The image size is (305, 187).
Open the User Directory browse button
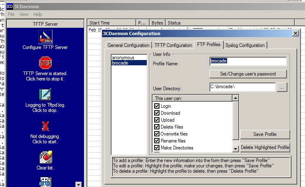coord(282,87)
